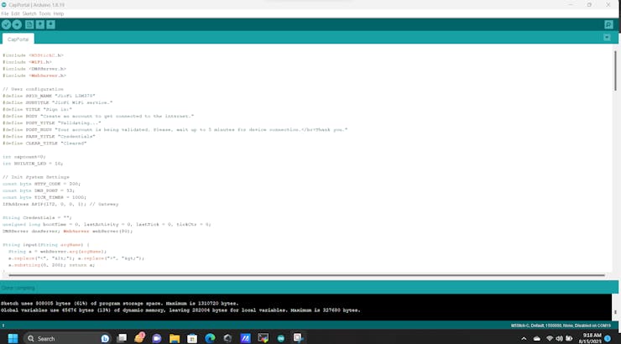
Task: Open the purple video chat taskbar app
Action: tap(157, 338)
